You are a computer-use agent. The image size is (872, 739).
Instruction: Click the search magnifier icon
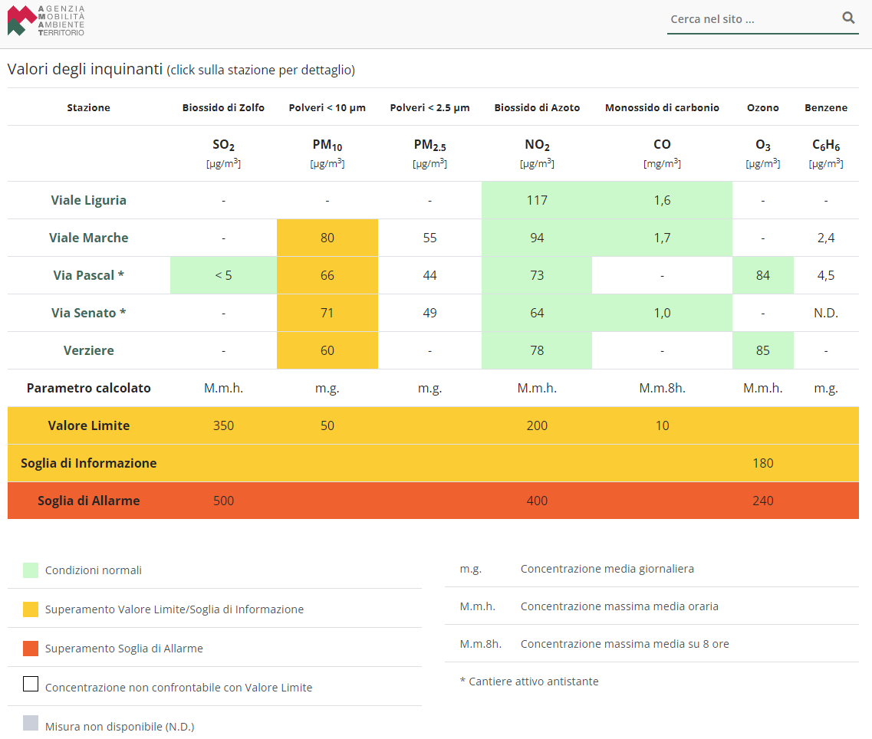(848, 18)
